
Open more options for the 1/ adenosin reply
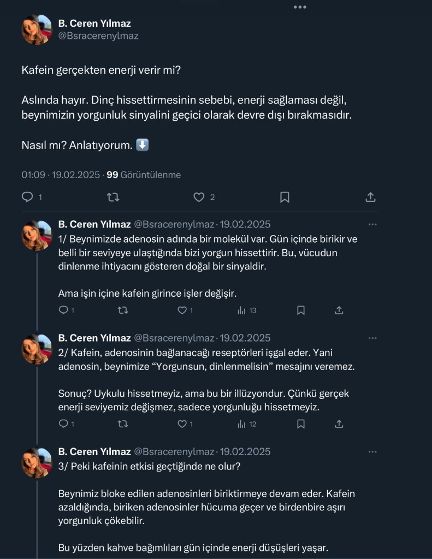click(372, 225)
